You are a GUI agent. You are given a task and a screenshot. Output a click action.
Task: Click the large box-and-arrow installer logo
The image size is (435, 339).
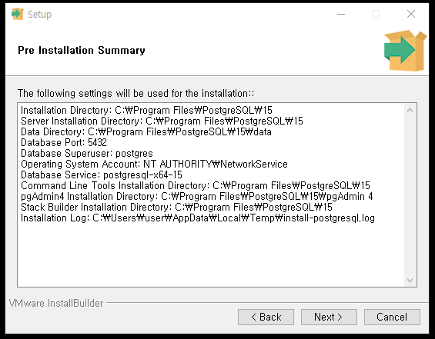[405, 51]
